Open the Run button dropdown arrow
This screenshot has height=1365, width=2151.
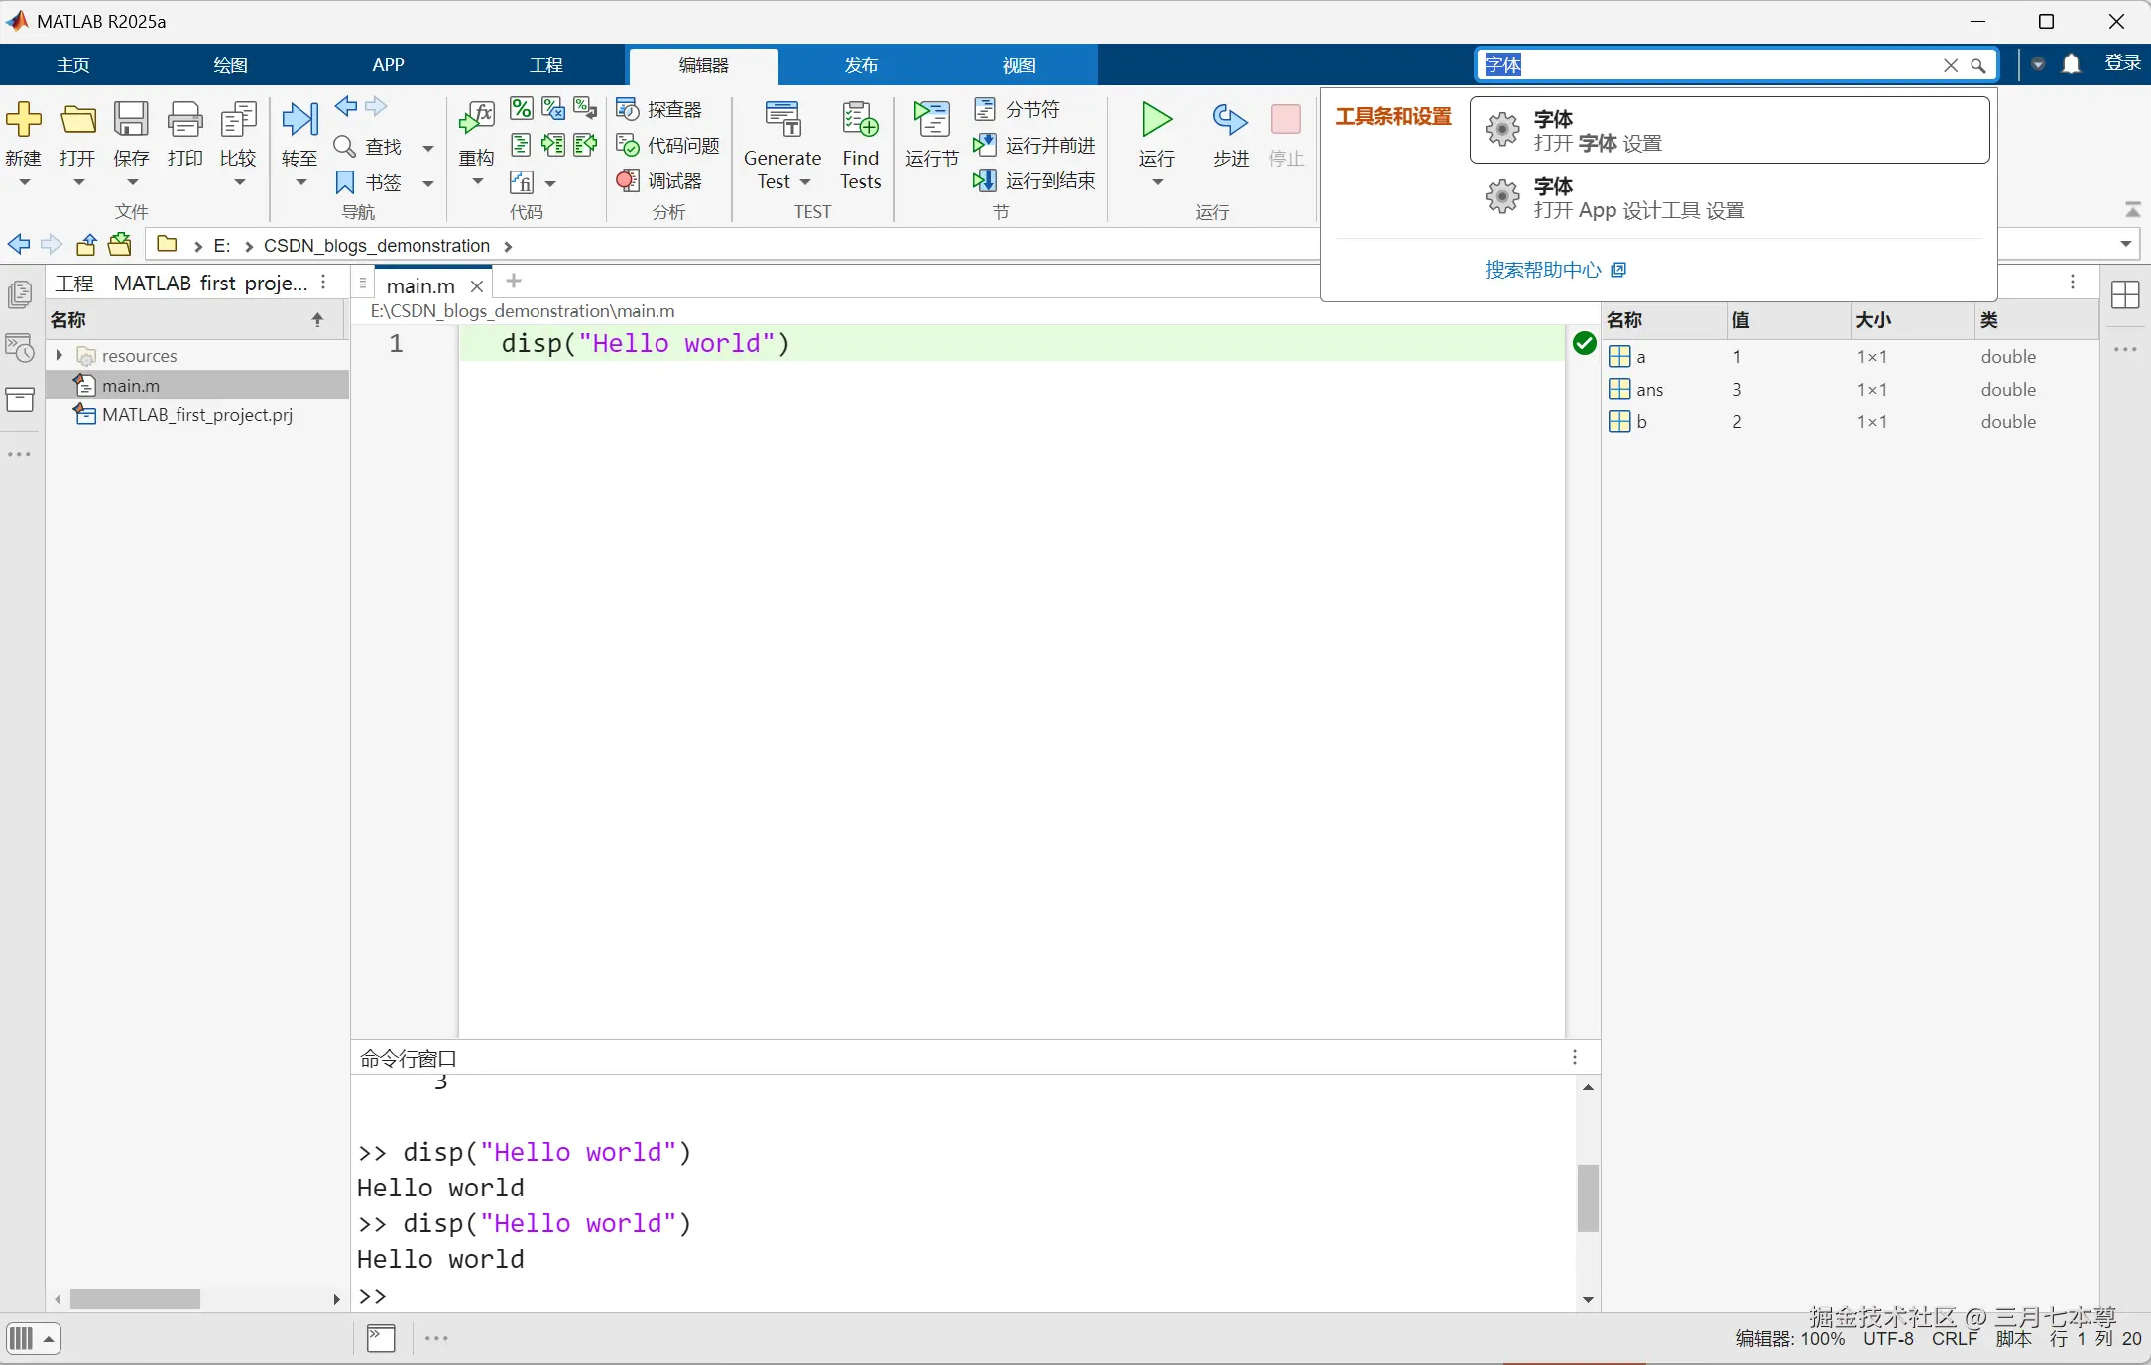point(1157,182)
